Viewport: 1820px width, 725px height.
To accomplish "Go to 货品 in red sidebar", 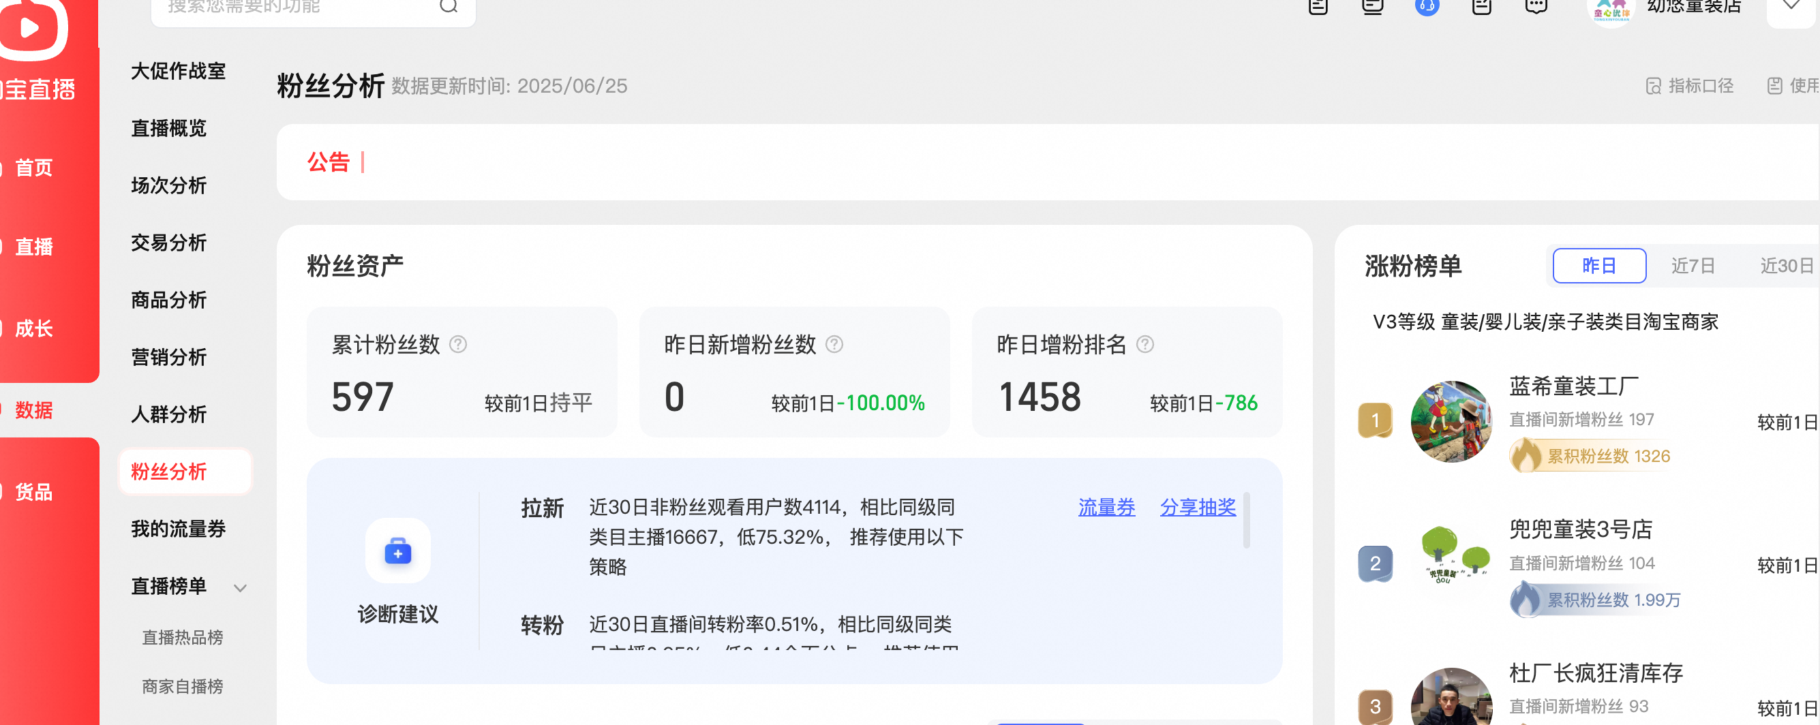I will (x=34, y=492).
